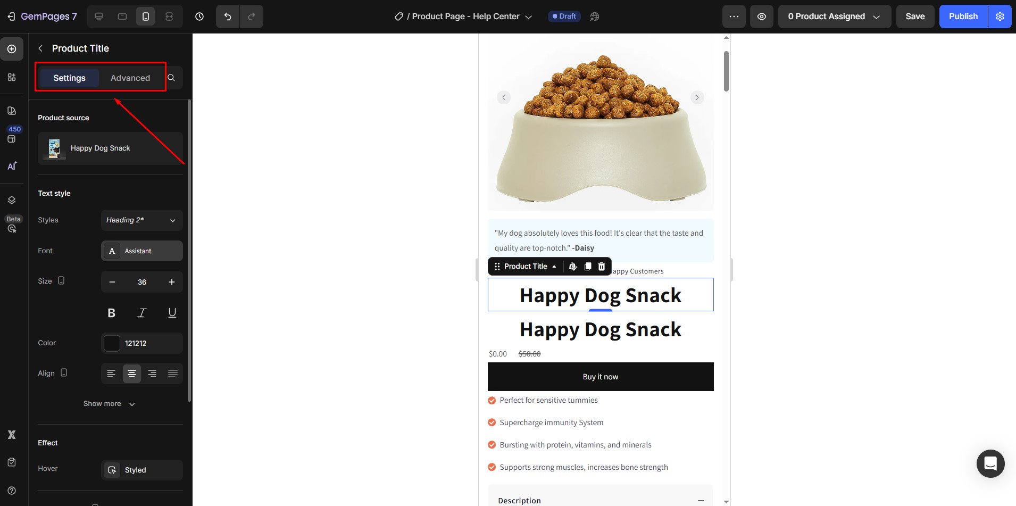Click the Save button
Viewport: 1016px width, 506px height.
(915, 16)
